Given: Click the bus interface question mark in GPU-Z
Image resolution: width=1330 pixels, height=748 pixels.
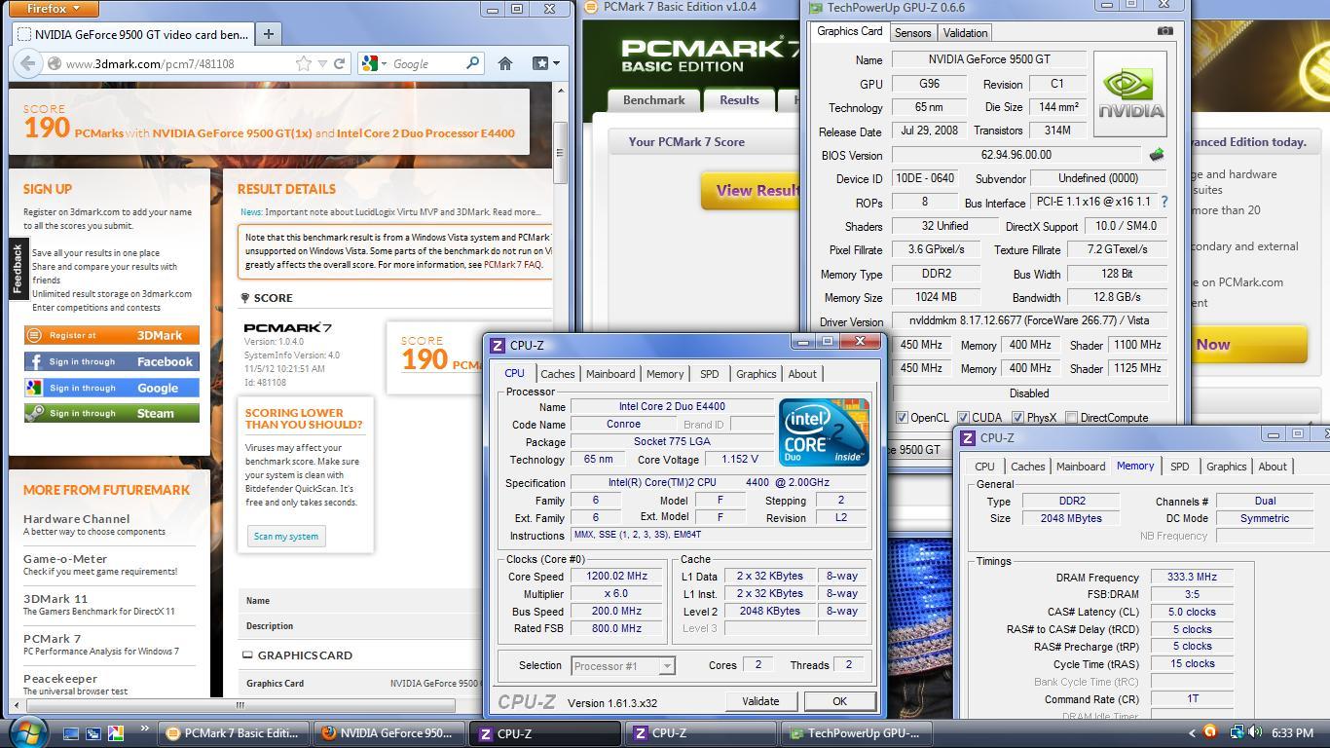Looking at the screenshot, I should 1164,203.
